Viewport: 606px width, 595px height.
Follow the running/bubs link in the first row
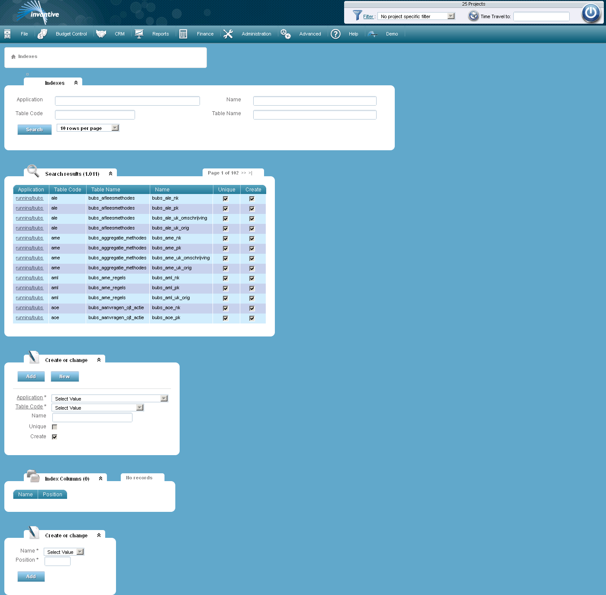click(29, 198)
